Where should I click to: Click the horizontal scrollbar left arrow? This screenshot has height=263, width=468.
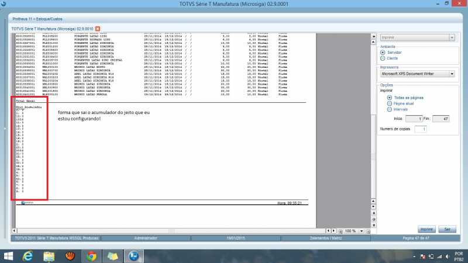coord(14,231)
